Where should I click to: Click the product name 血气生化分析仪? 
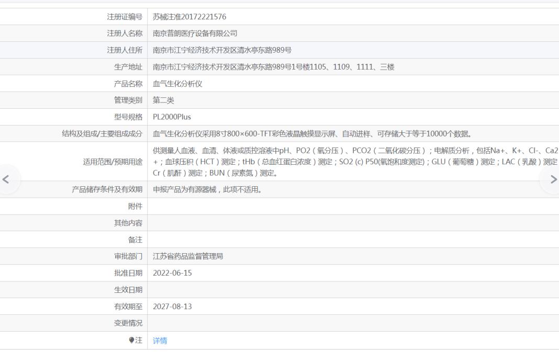pos(177,84)
